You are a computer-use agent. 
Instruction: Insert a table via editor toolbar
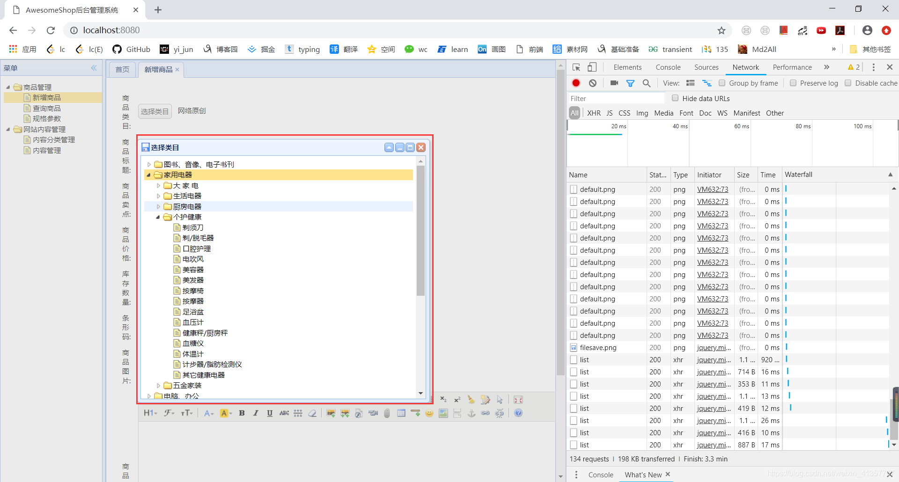(401, 413)
